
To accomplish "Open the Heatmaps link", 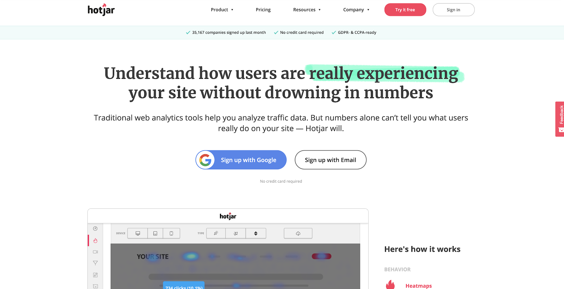I will click(418, 286).
